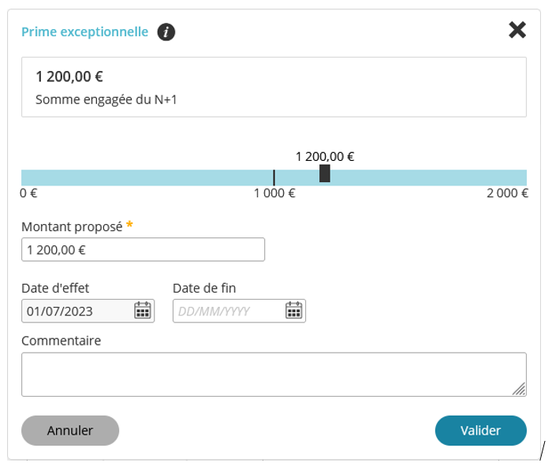Click the Date d'effet field showing 01/07/2023
Image resolution: width=552 pixels, height=474 pixels.
coord(76,311)
